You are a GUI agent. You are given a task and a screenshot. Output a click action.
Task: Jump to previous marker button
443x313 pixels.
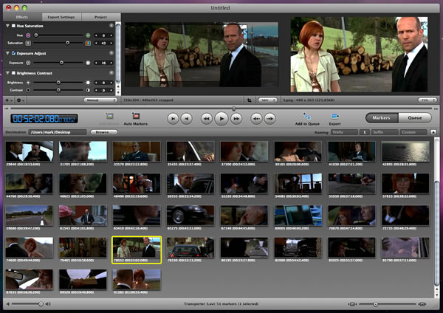[x=256, y=119]
